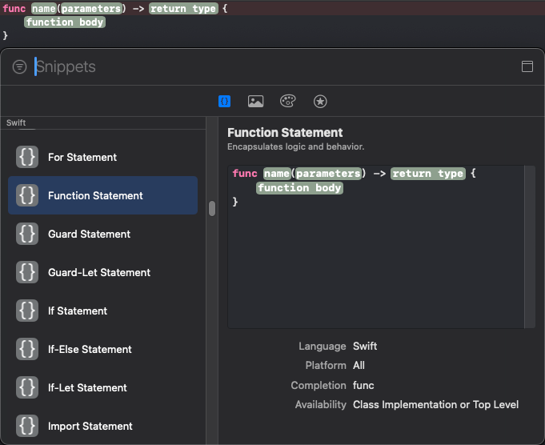Click the 'func' keyword in the editor
This screenshot has height=445, width=545.
[14, 8]
